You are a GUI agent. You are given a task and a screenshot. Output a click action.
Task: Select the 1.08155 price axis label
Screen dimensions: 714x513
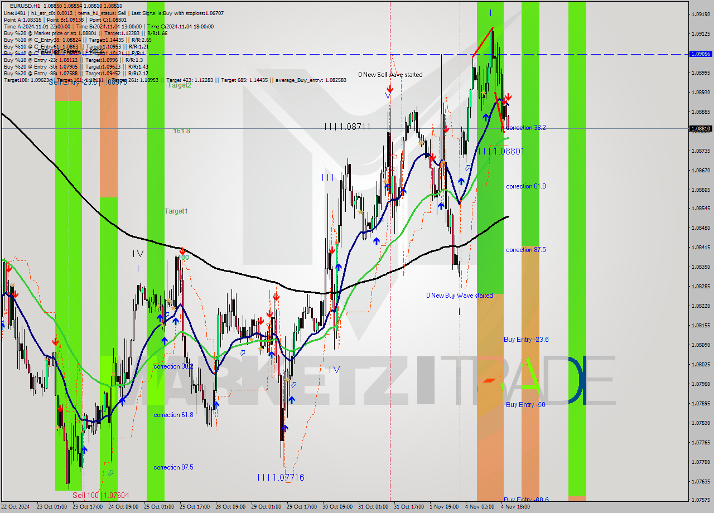click(701, 326)
